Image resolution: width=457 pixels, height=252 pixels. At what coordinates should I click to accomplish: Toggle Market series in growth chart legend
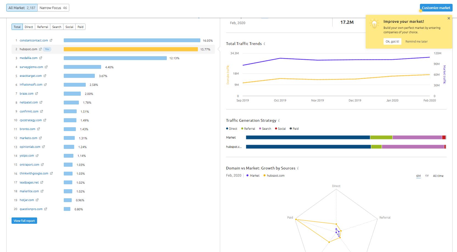(253, 175)
